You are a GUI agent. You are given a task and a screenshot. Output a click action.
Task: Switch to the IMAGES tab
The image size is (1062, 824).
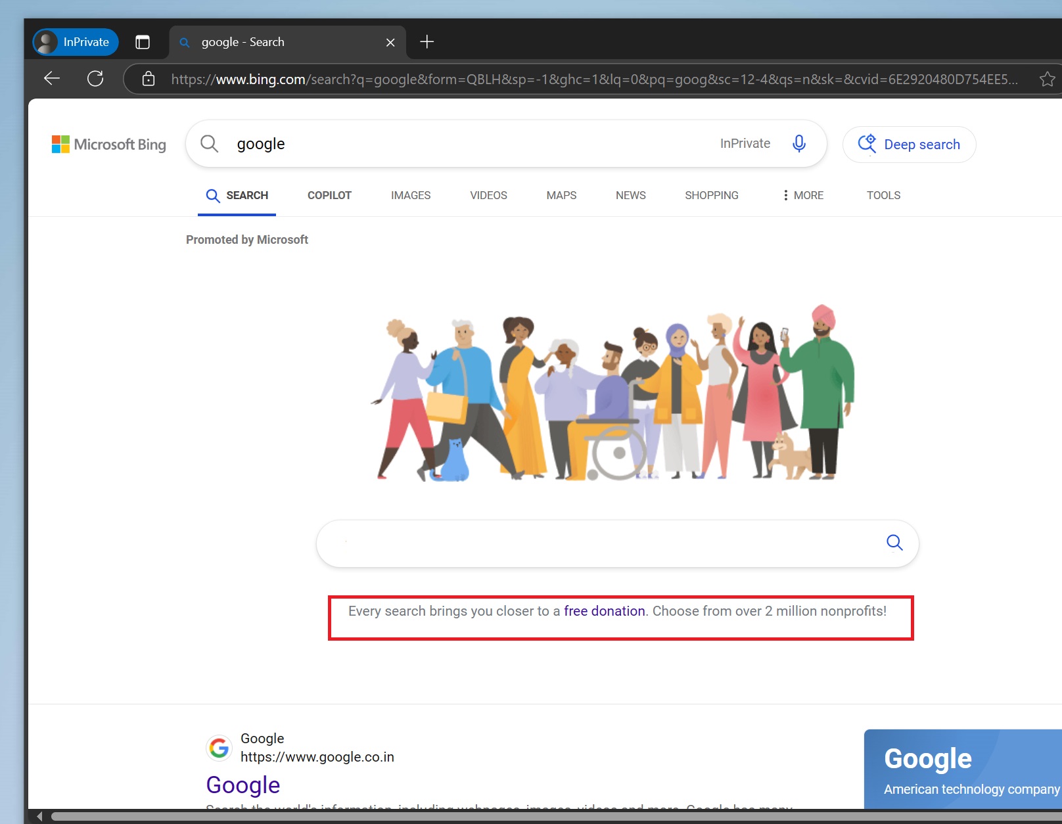410,195
